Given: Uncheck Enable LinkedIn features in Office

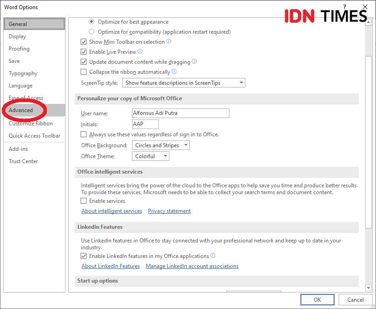Looking at the screenshot, I should [x=83, y=256].
